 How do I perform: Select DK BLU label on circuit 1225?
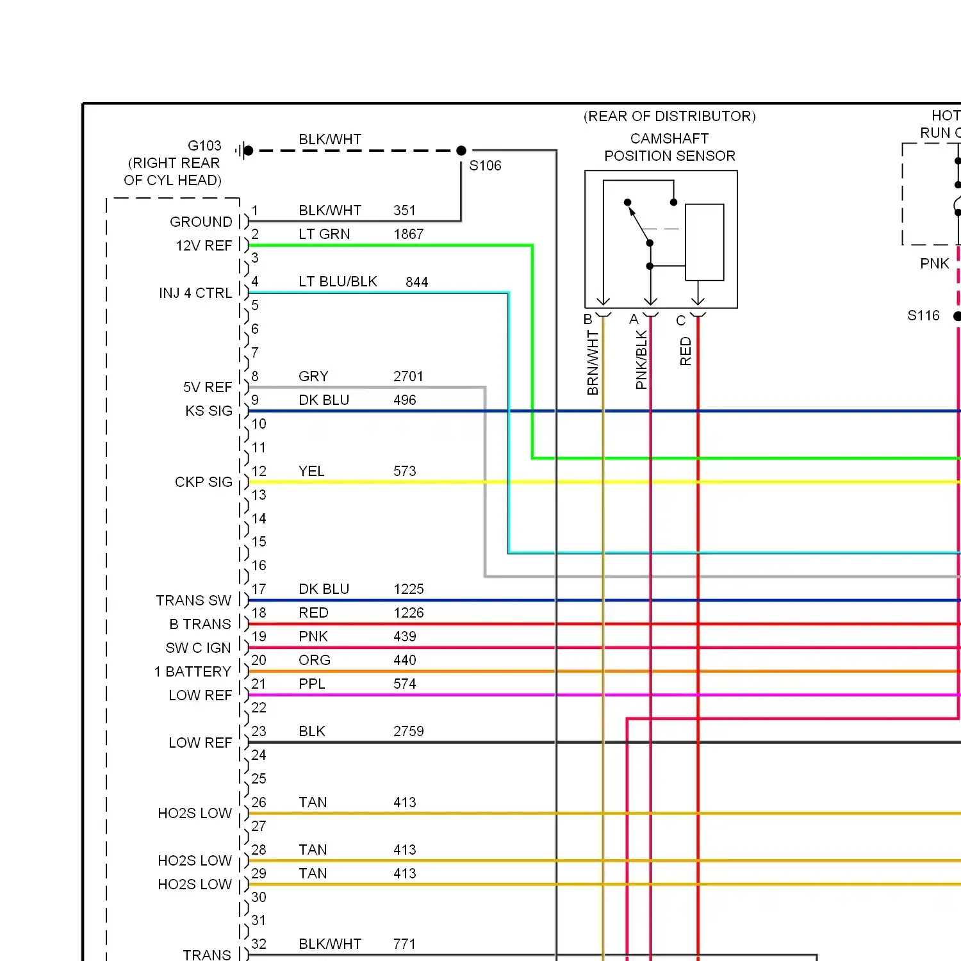pos(324,589)
